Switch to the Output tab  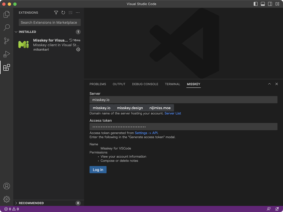click(119, 84)
